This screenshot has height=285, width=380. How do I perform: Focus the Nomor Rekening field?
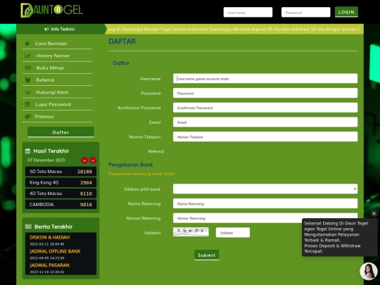tap(265, 218)
